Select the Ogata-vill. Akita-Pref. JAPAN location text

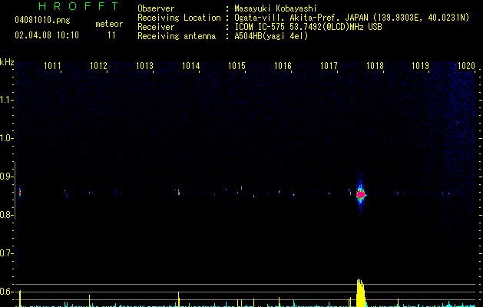pyautogui.click(x=352, y=18)
